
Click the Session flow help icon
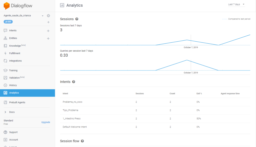coord(82,141)
